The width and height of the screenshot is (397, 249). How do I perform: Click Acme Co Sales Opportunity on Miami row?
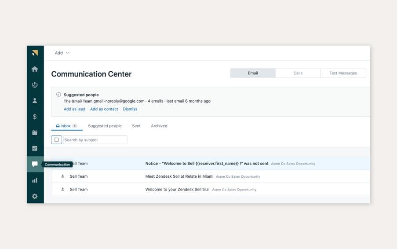point(238,176)
